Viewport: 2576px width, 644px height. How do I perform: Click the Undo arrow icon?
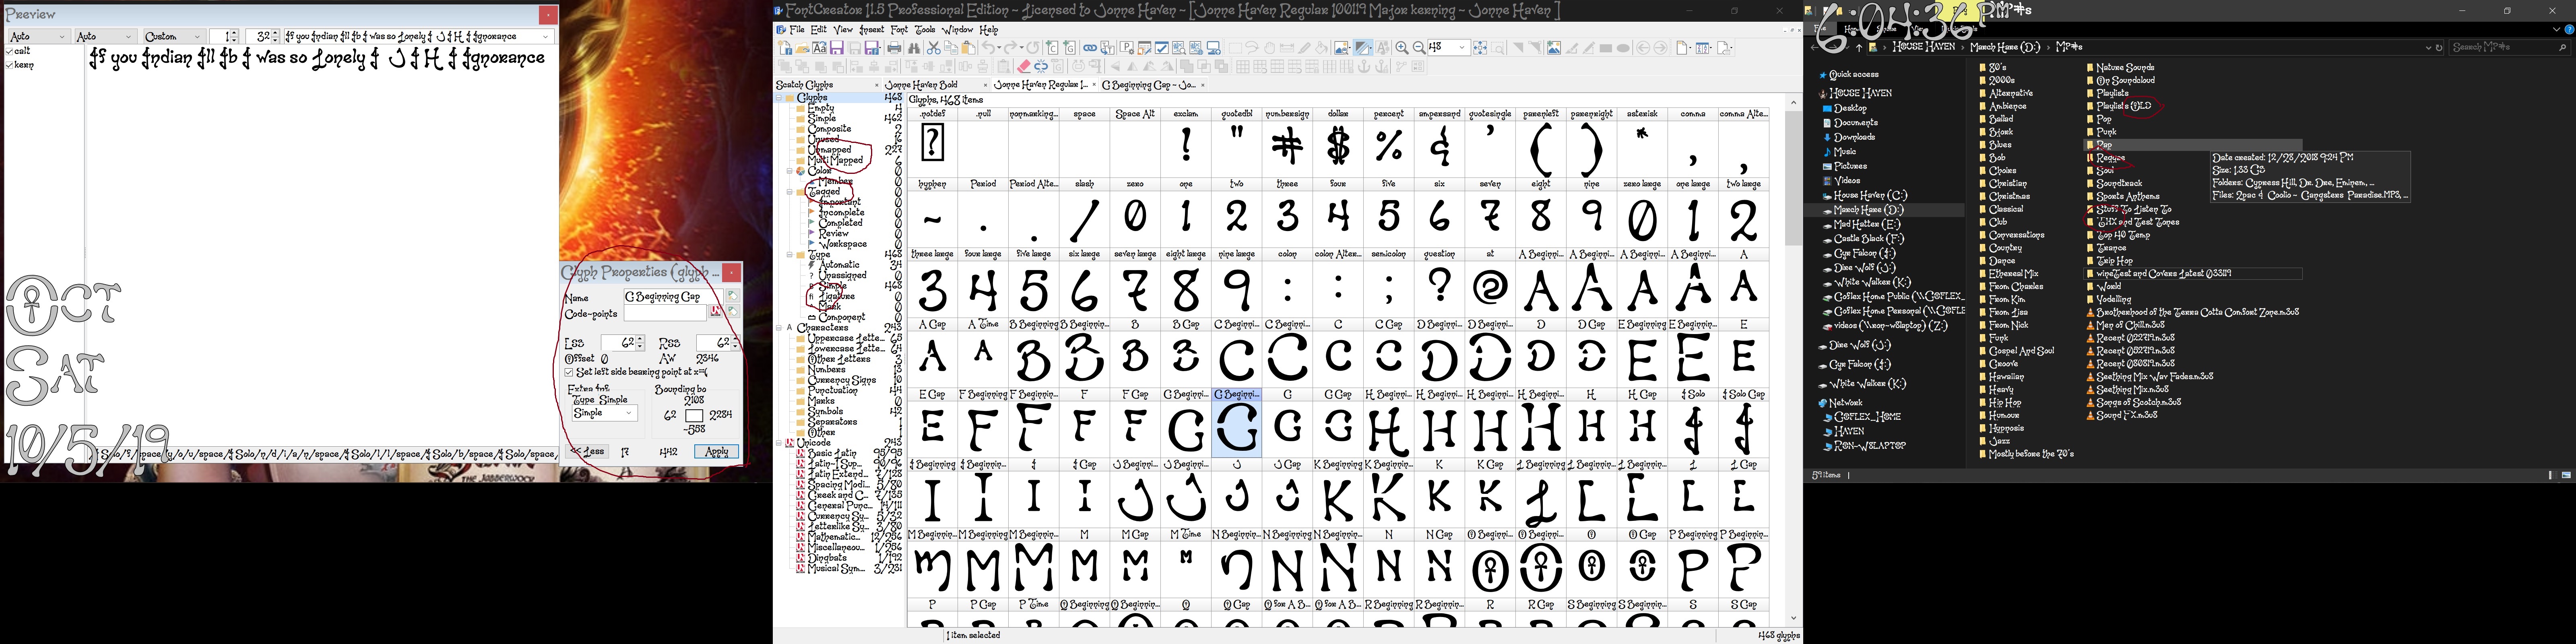click(988, 48)
